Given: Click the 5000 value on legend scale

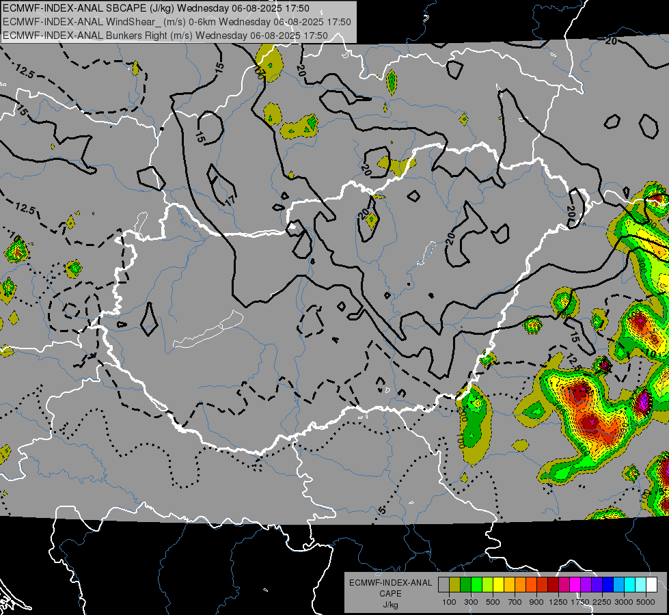Looking at the screenshot, I should tap(646, 602).
